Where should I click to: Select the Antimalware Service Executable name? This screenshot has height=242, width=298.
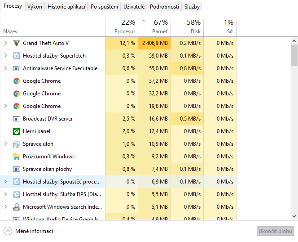(x=60, y=68)
